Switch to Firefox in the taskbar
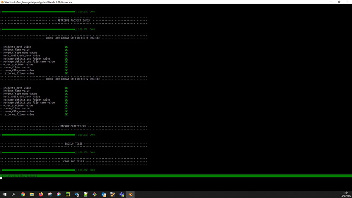Image resolution: width=352 pixels, height=198 pixels. point(41,194)
